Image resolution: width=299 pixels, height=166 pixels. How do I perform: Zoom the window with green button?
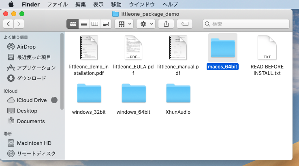[x=22, y=14]
